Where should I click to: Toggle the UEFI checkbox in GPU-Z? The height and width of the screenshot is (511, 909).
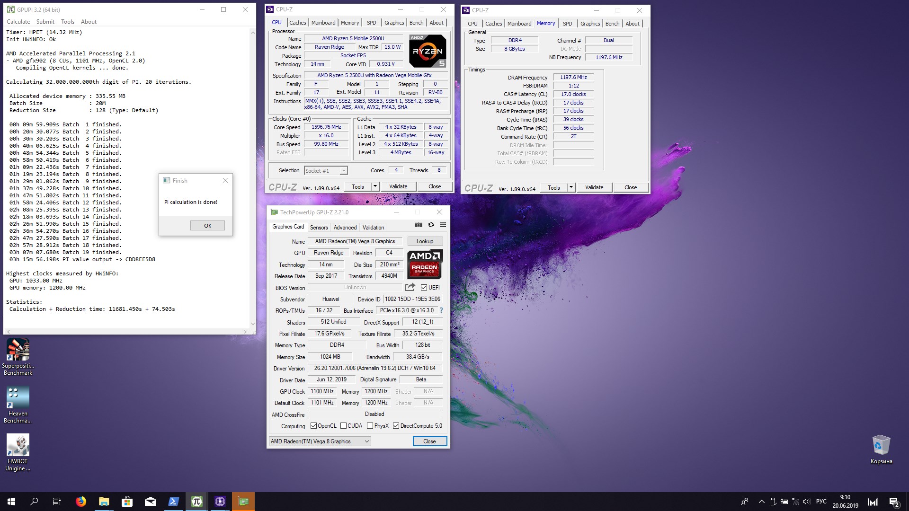pyautogui.click(x=424, y=287)
